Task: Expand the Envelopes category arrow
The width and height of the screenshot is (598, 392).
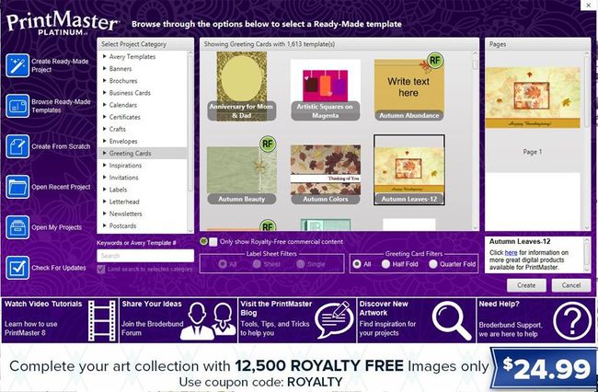Action: pyautogui.click(x=105, y=141)
